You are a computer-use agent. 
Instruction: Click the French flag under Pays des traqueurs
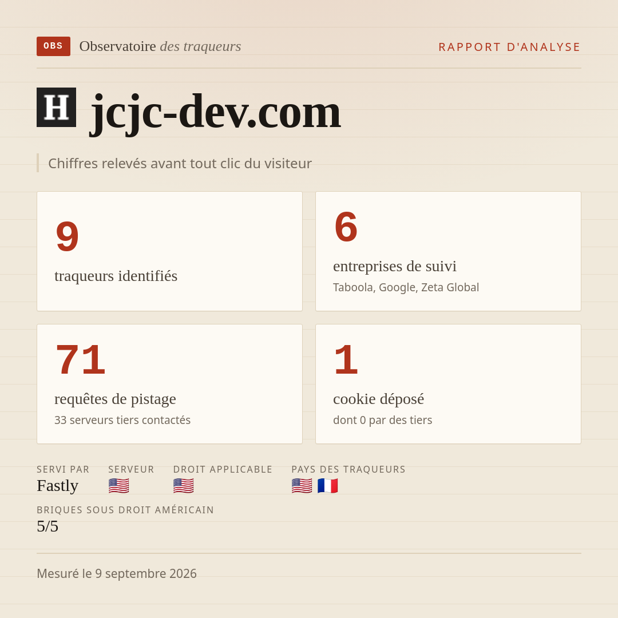point(327,486)
